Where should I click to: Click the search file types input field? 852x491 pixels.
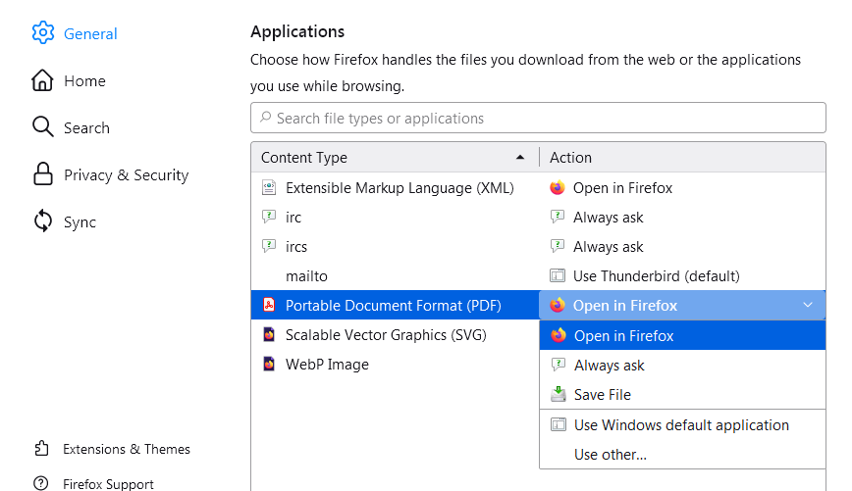538,119
